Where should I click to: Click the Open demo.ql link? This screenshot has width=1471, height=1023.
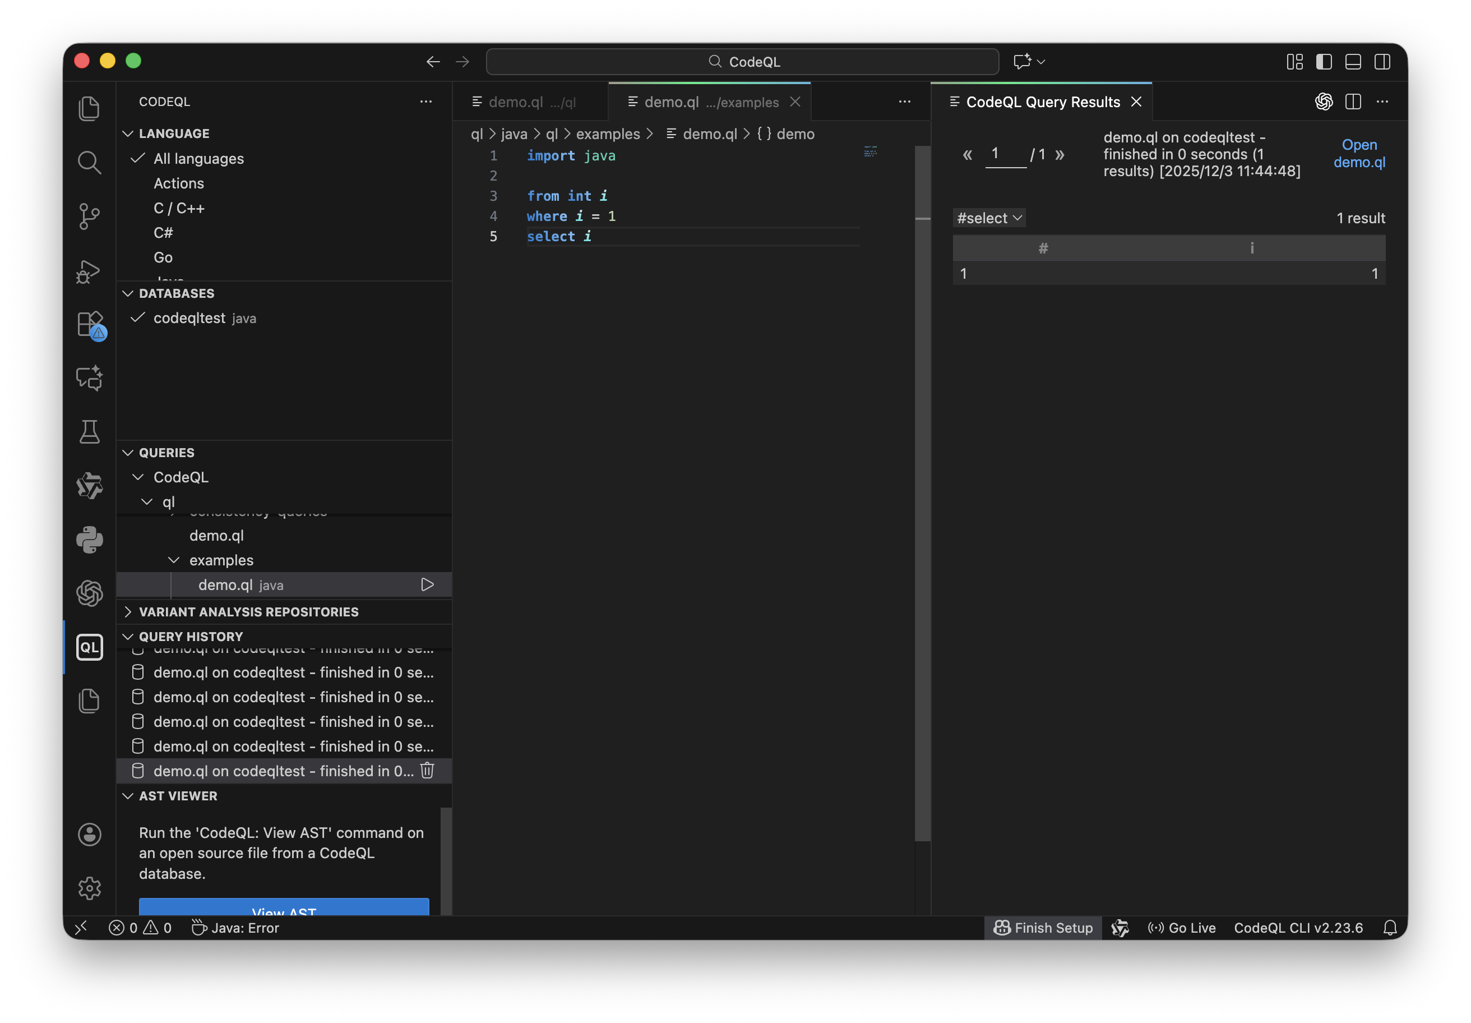[1359, 153]
